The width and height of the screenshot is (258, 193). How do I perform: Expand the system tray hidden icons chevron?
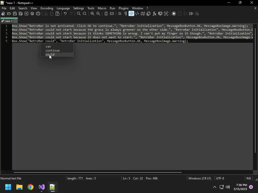click(215, 187)
